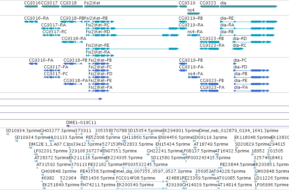Select the ns4-PA protein feature

[194, 77]
